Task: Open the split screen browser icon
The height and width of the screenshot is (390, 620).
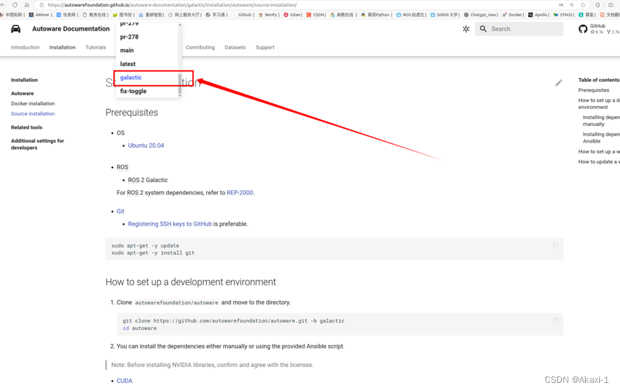Action: [611, 5]
